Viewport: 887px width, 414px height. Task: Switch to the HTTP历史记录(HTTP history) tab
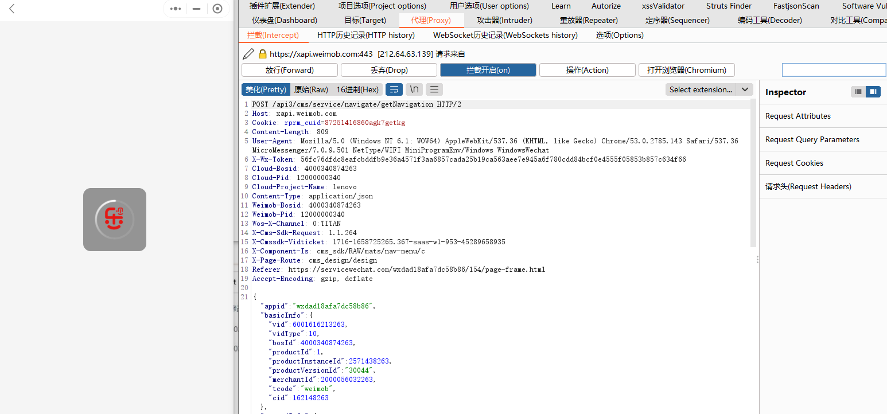(x=366, y=35)
